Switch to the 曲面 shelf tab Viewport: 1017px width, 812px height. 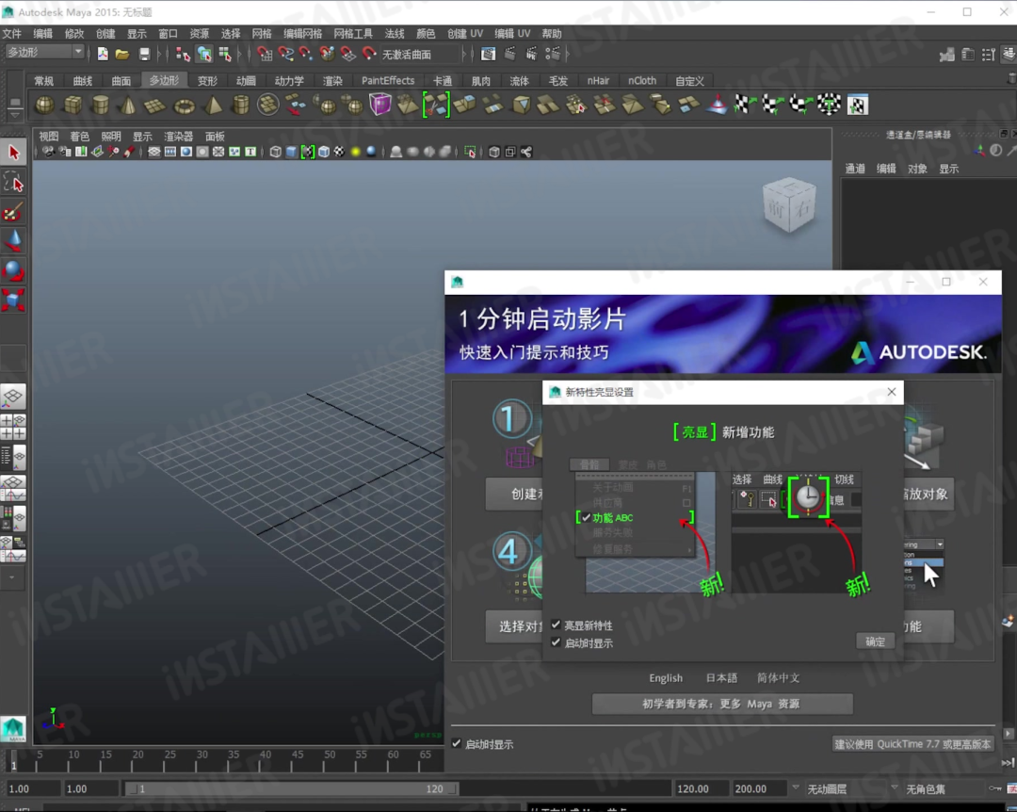tap(121, 80)
